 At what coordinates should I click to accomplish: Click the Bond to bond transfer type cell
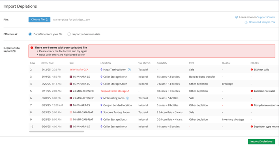click(202, 77)
